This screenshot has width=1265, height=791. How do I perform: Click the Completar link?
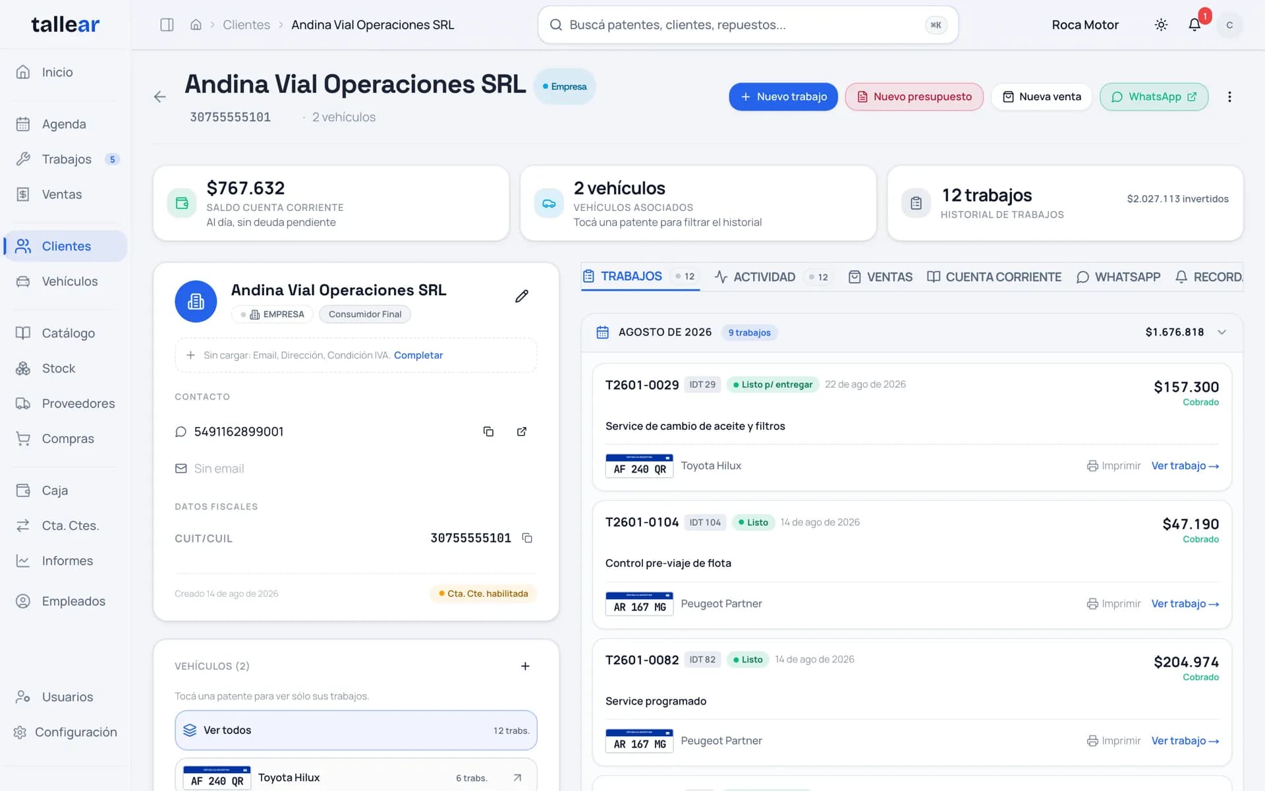[x=418, y=355]
